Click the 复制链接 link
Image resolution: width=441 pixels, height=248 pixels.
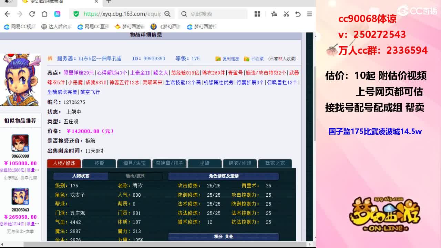click(227, 59)
